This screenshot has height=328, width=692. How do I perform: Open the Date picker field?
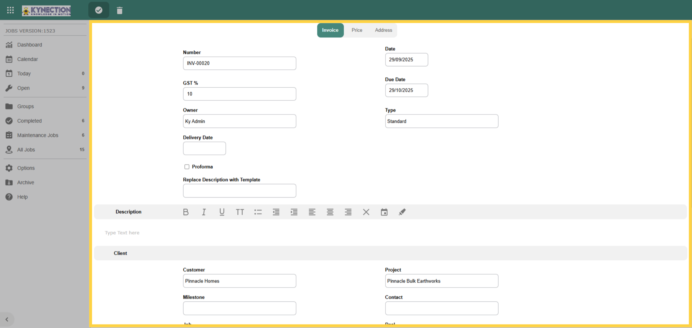pos(407,60)
